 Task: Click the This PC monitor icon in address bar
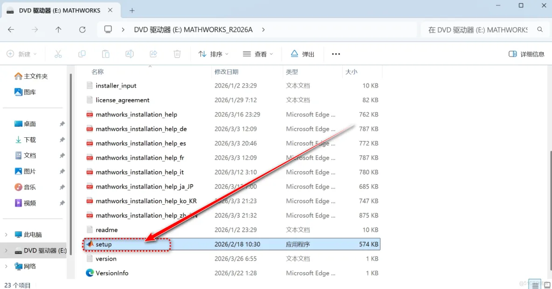[108, 29]
